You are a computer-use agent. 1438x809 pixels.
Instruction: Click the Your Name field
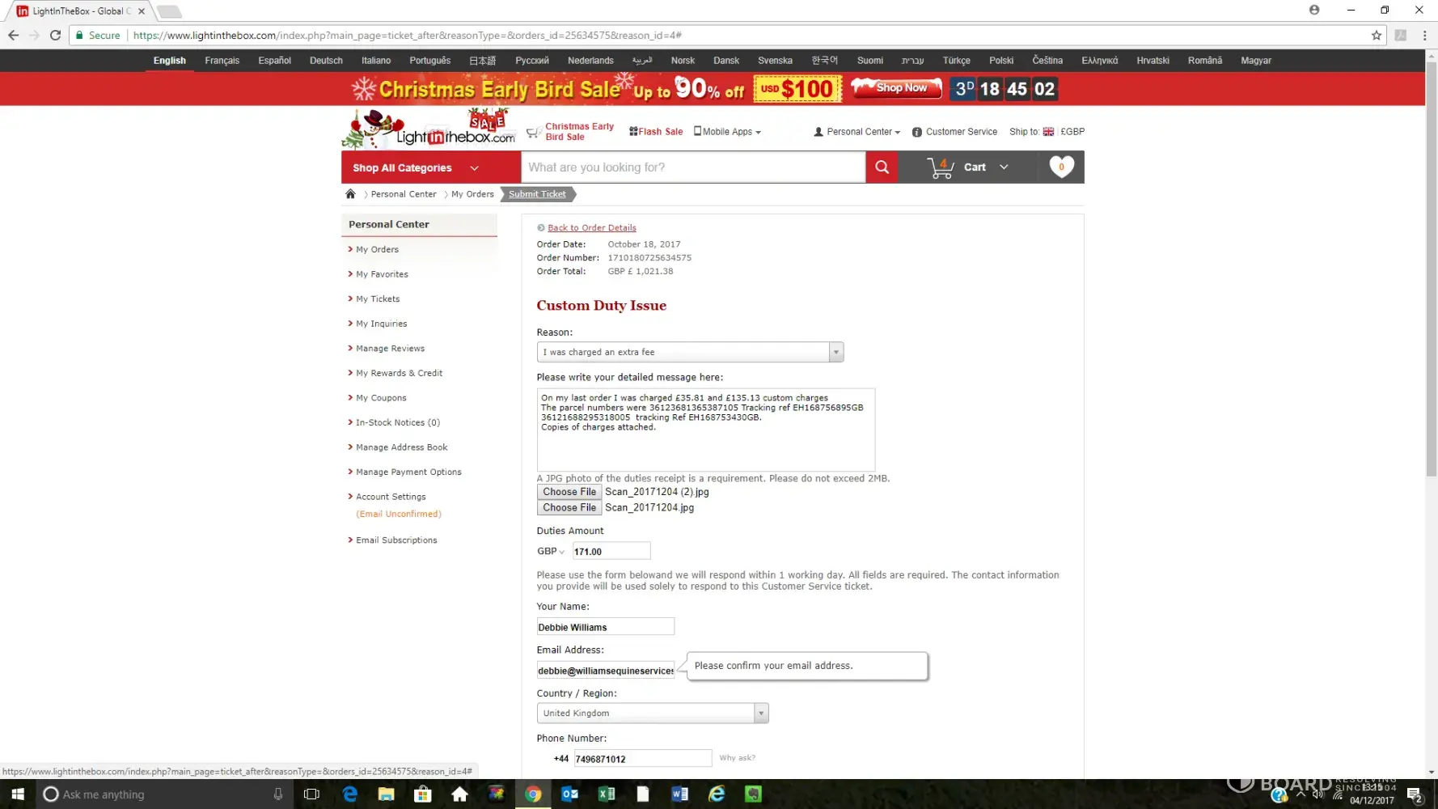pos(605,627)
